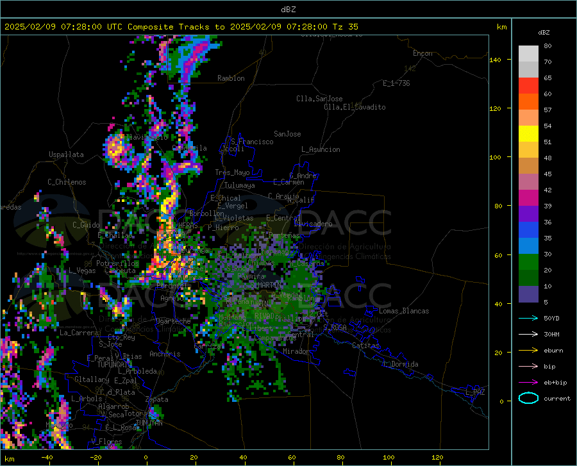Click the 'E_Carmen' map label

(x=288, y=182)
